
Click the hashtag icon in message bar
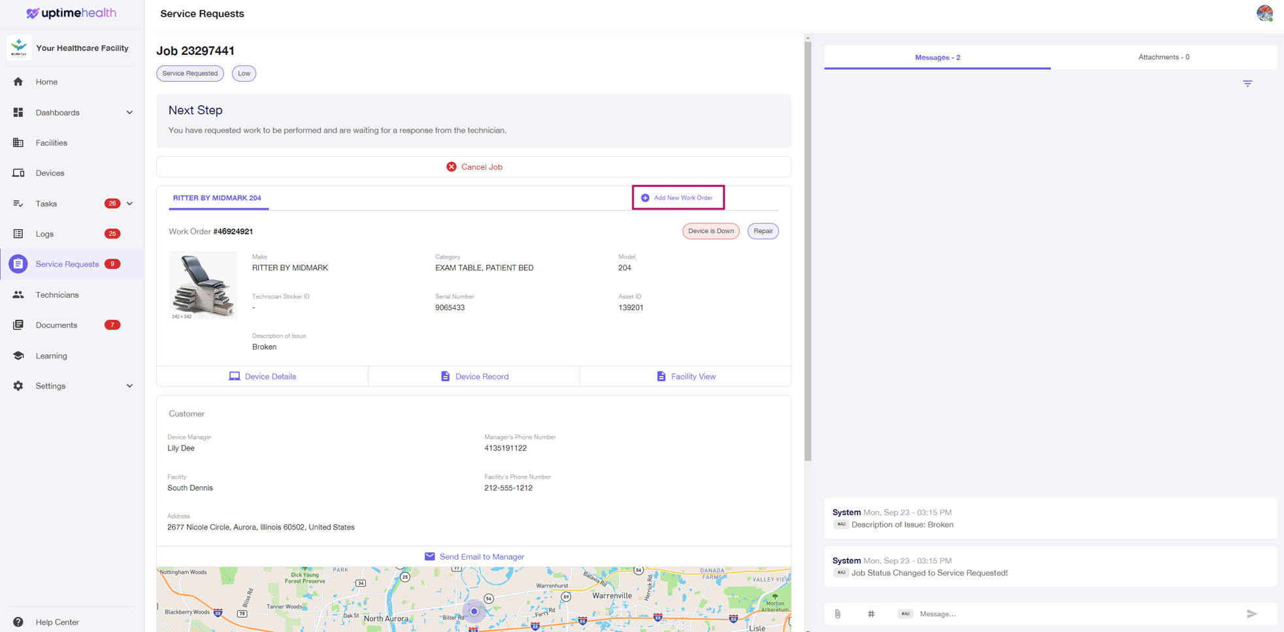click(870, 614)
